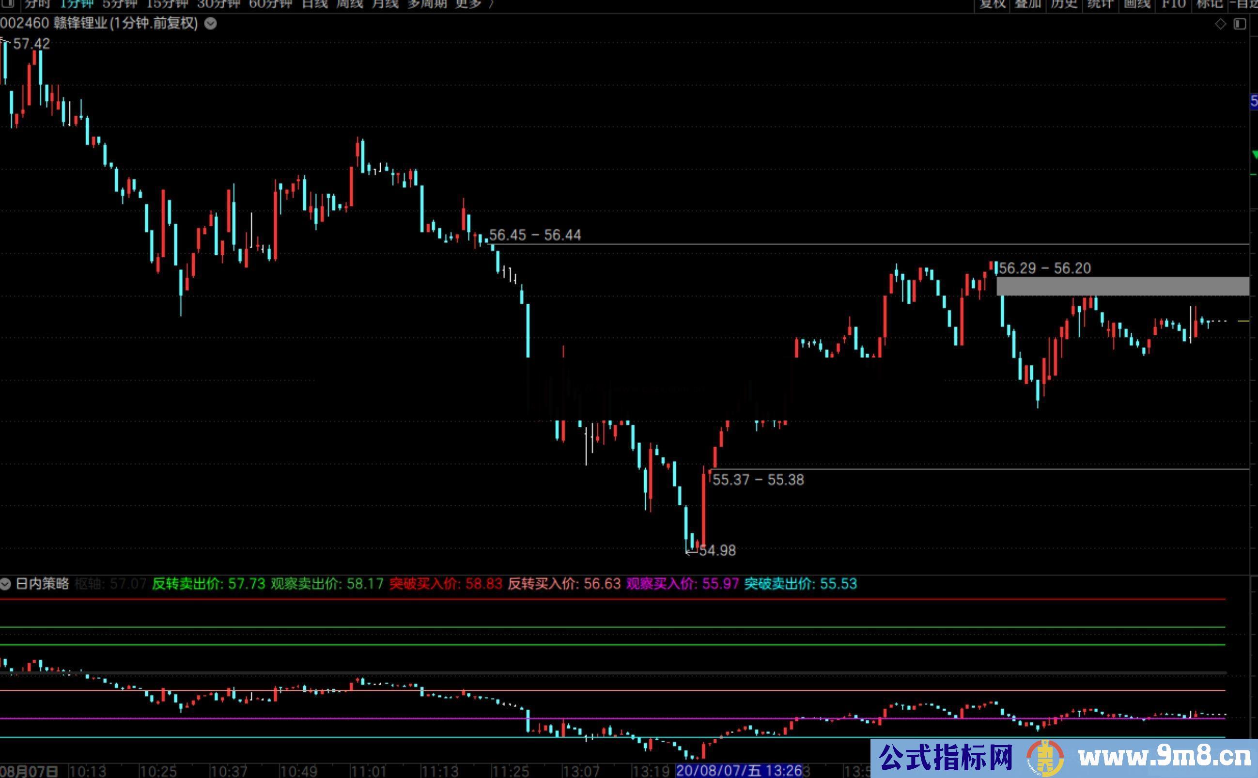
Task: Toggle the side panel layout icon
Action: pyautogui.click(x=1240, y=24)
